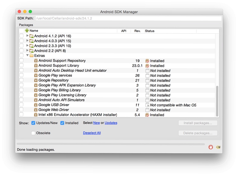Click the Android robot icon in the Name header
Image resolution: width=238 pixels, height=175 pixels.
(x=27, y=31)
